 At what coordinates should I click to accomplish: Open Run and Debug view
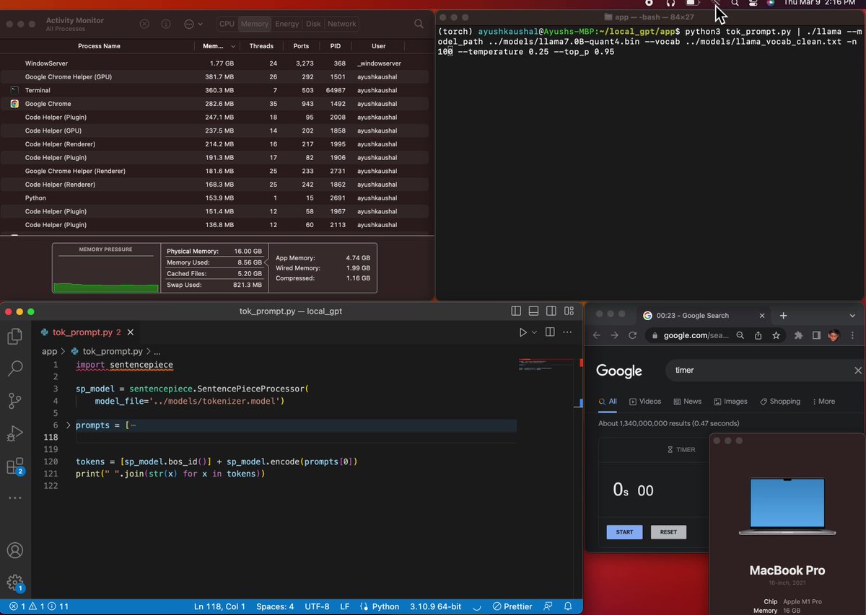[x=14, y=433]
